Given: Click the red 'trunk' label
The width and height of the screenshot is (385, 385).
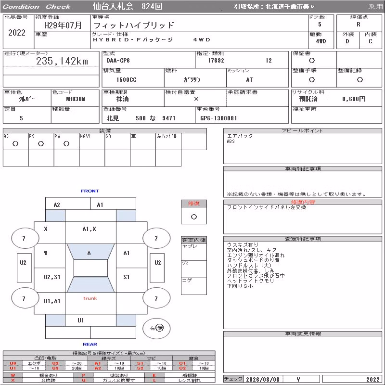Looking at the screenshot, I should (x=90, y=298).
